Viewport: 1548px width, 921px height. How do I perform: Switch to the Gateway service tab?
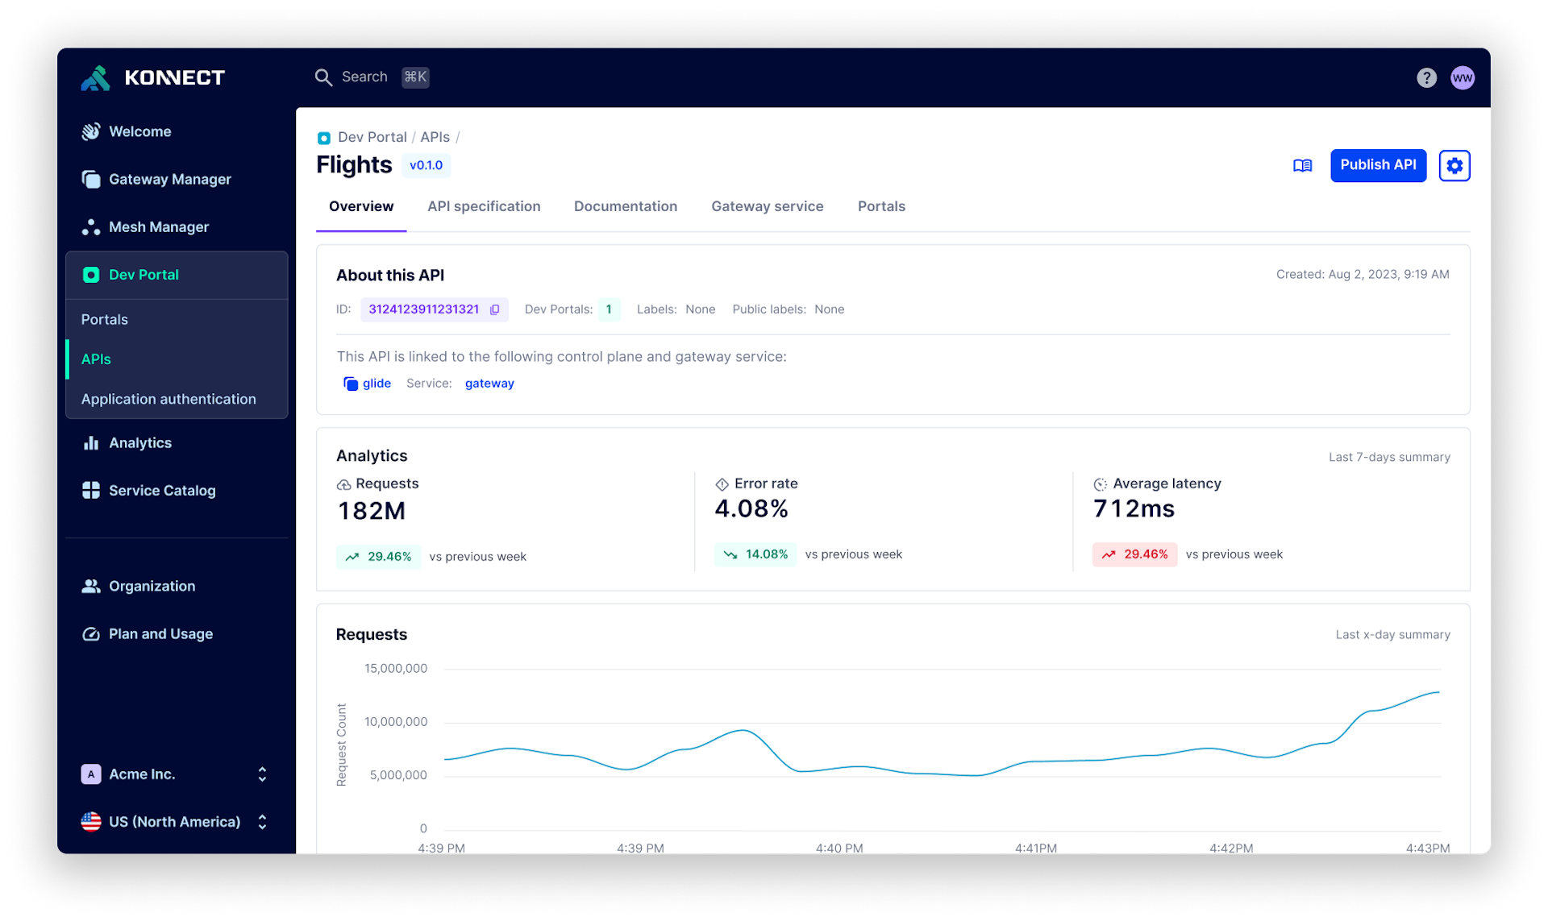coord(767,206)
